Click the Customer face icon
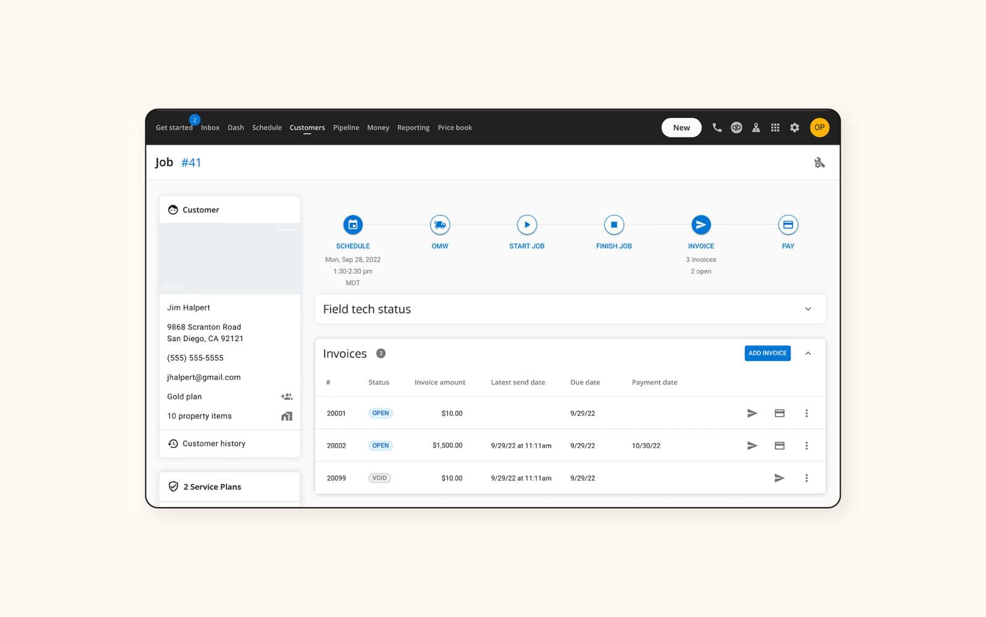This screenshot has height=617, width=986. [173, 210]
